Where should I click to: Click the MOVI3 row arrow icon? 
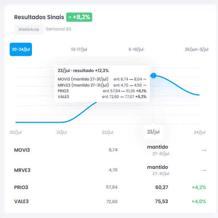[x=203, y=150]
